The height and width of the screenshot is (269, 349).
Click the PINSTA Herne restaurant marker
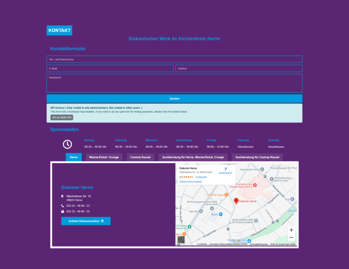coord(227,195)
